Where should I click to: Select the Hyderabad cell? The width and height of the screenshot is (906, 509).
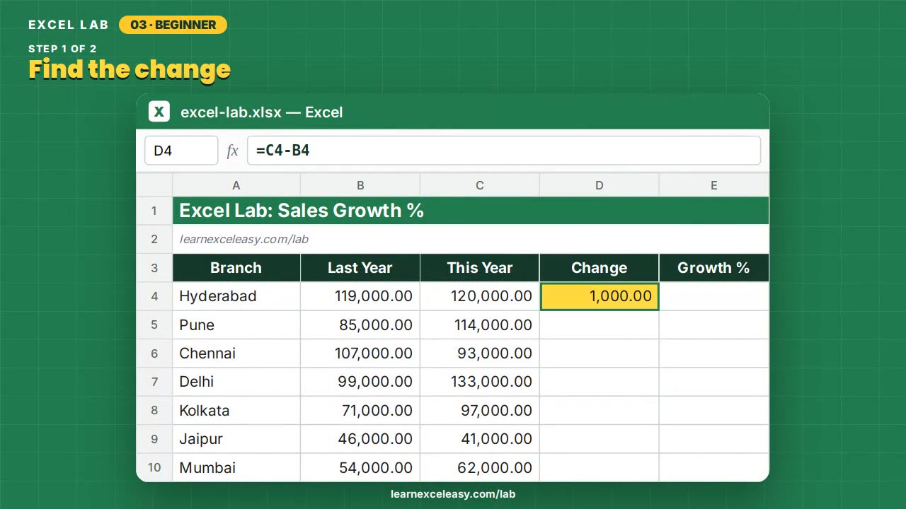click(236, 296)
